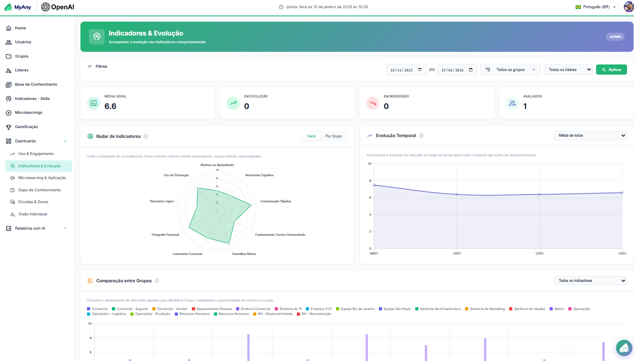
Task: Open the Líderes section
Action: [21, 70]
